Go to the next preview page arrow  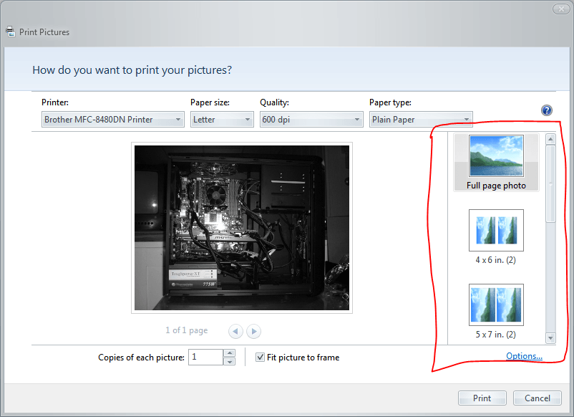coord(253,331)
